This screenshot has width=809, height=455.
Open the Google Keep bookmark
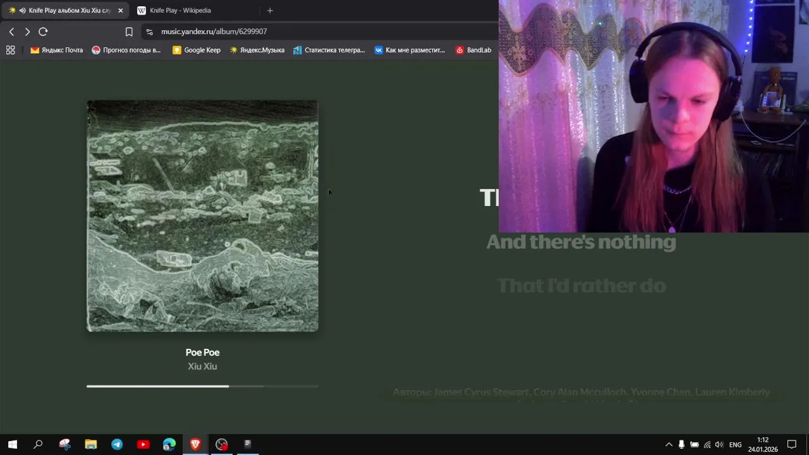click(x=197, y=50)
